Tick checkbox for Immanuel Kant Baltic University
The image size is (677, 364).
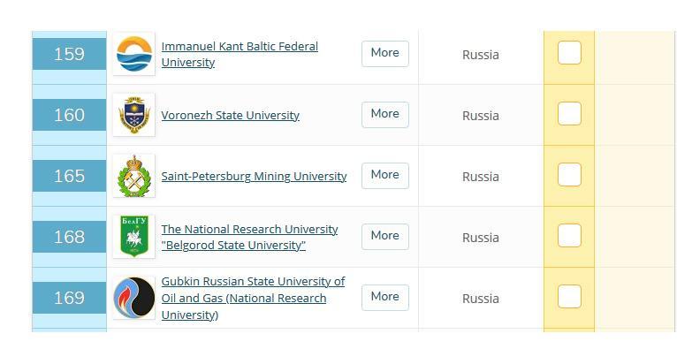569,53
